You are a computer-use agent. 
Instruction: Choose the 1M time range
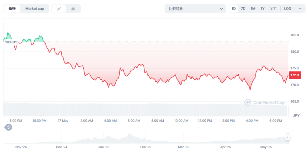(x=253, y=9)
